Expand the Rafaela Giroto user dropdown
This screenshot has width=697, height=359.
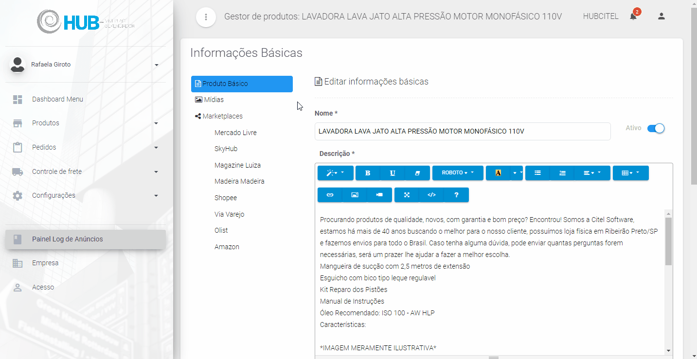tap(156, 65)
